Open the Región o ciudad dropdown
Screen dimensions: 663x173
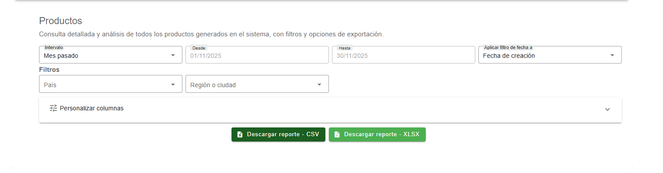(257, 84)
